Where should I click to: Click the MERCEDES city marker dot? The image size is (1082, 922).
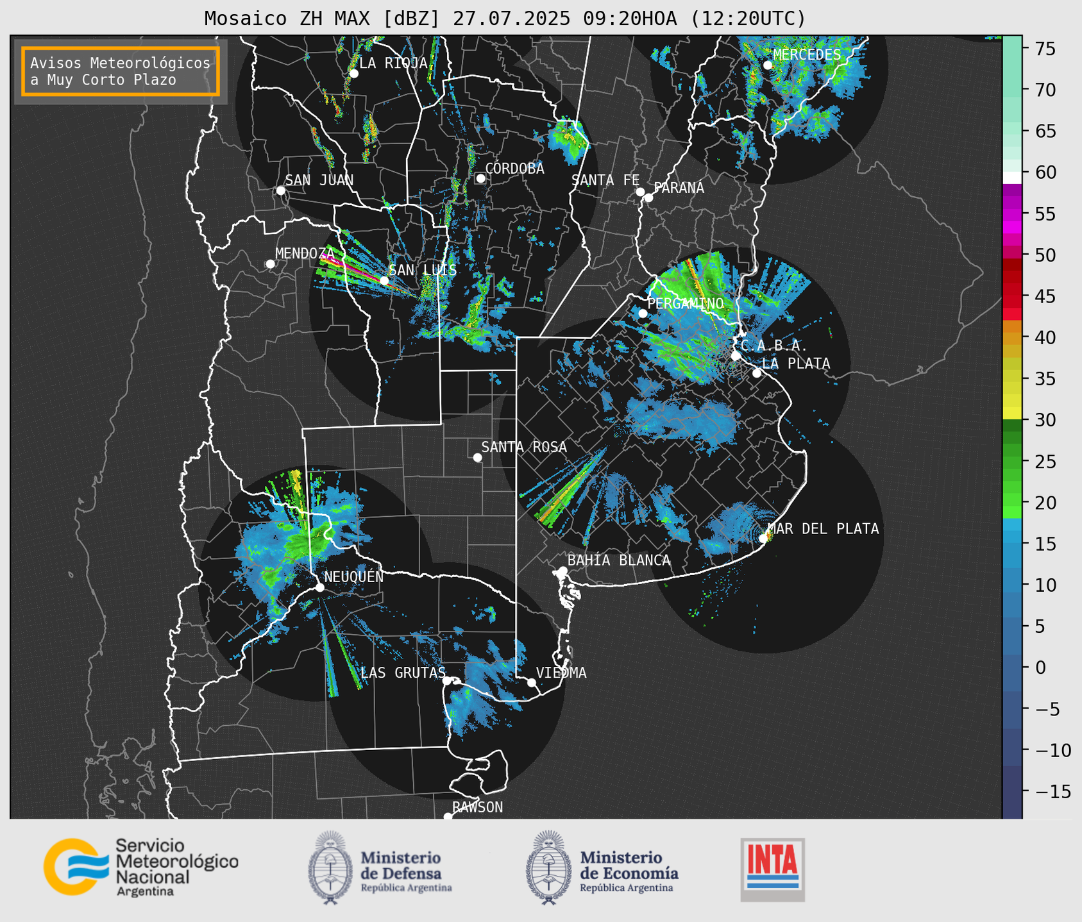(768, 65)
